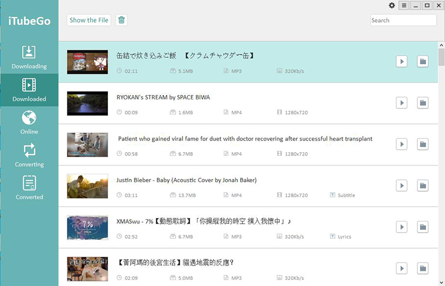Open folder for XMASwu 7% track
This screenshot has height=286, width=445.
[x=423, y=227]
